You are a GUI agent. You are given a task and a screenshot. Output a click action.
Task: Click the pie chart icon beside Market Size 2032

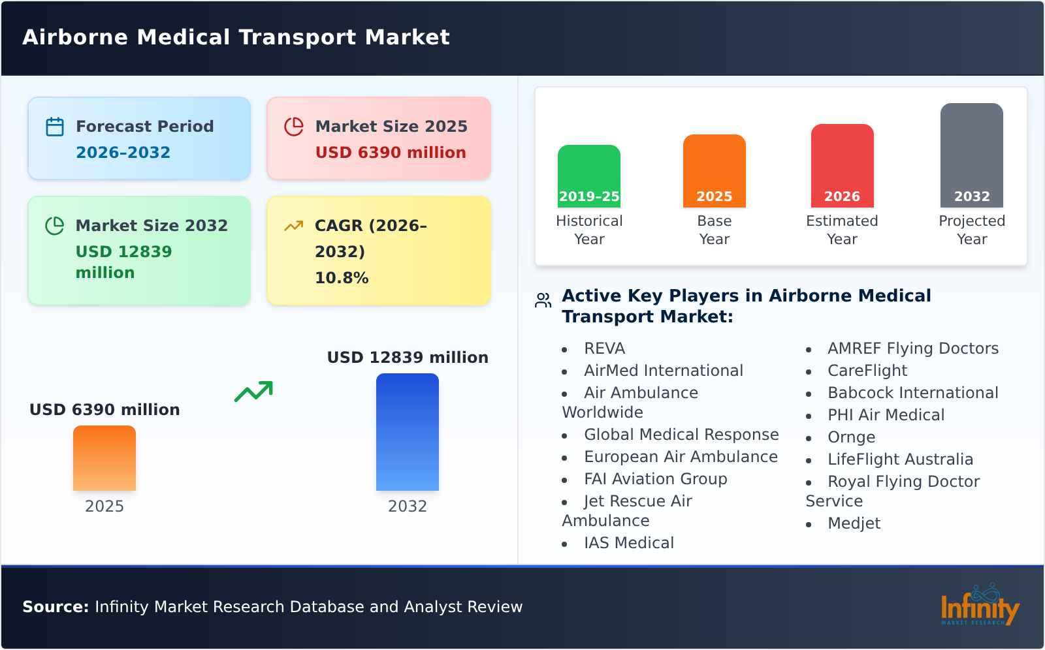(54, 226)
